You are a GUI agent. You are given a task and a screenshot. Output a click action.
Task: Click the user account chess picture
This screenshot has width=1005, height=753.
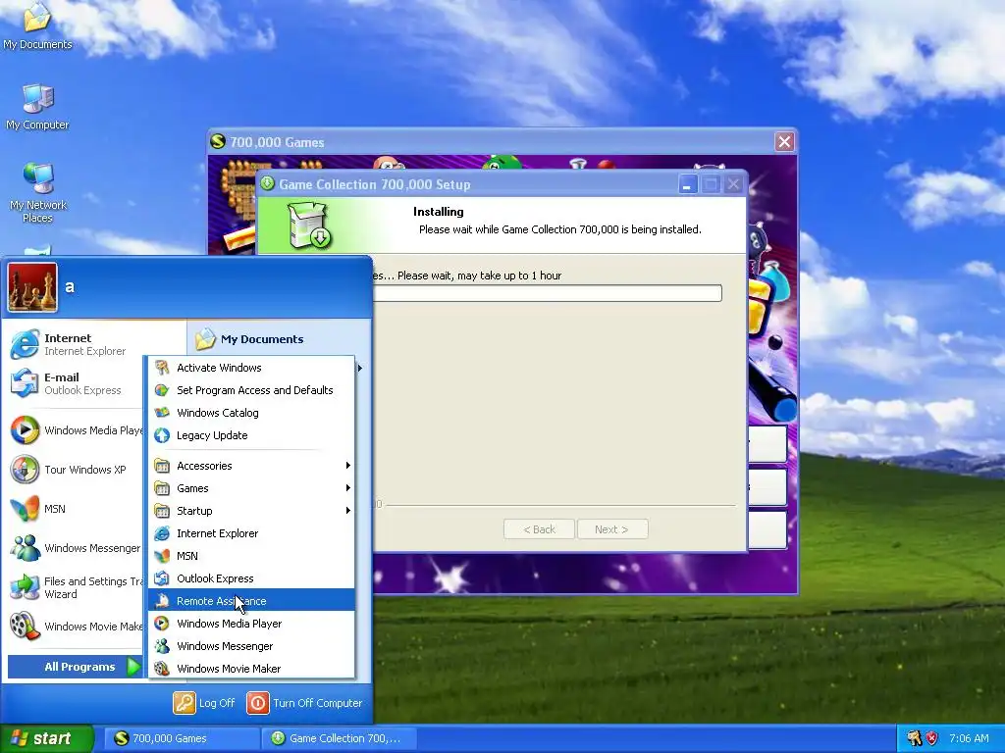pyautogui.click(x=32, y=287)
